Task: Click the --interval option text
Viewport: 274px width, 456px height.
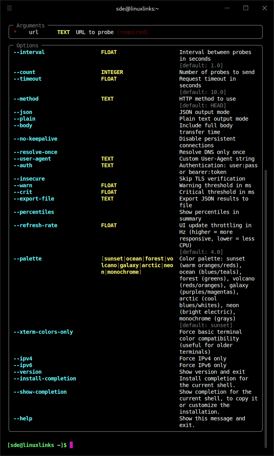Action: point(29,52)
